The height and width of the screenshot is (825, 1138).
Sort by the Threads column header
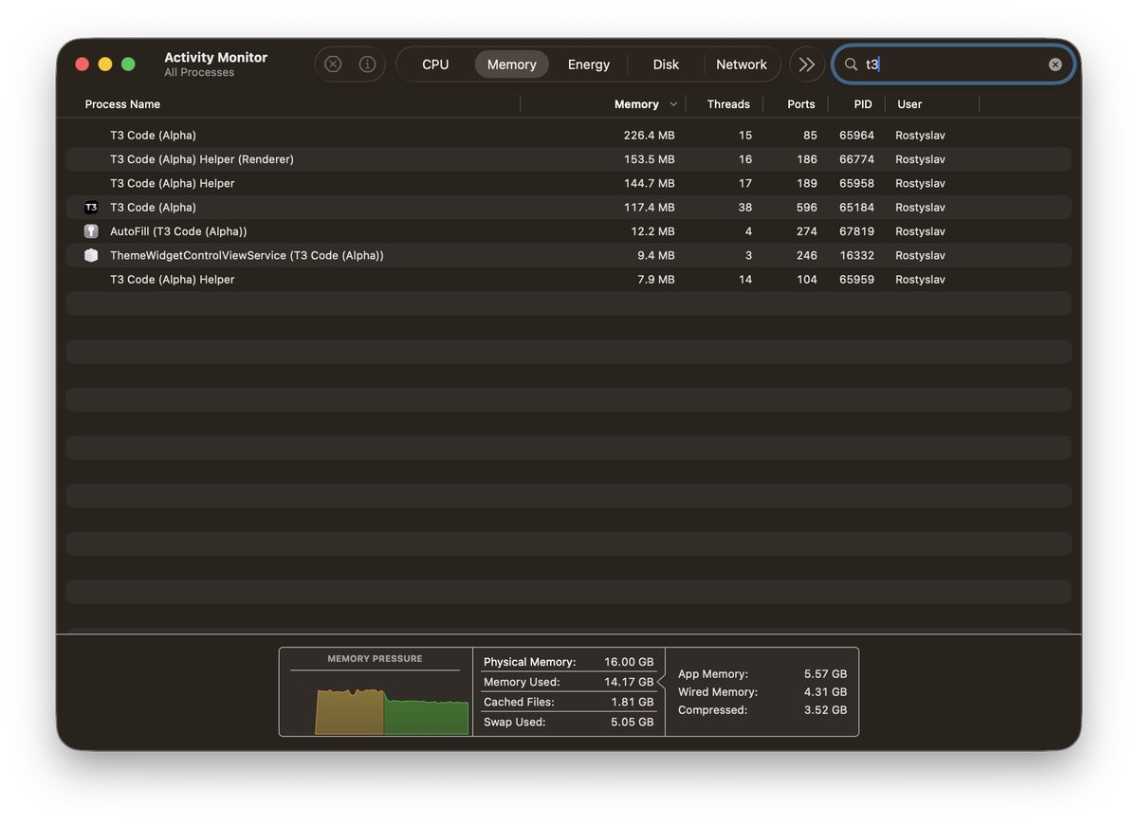pyautogui.click(x=728, y=104)
